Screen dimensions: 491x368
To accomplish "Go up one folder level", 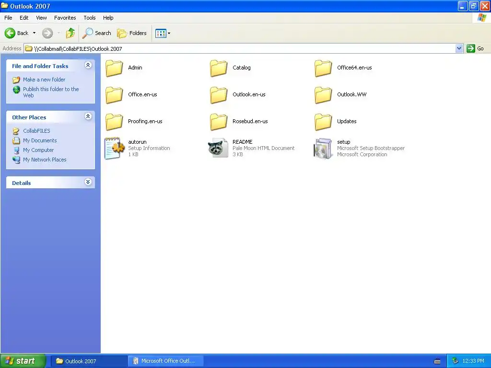I will 70,33.
